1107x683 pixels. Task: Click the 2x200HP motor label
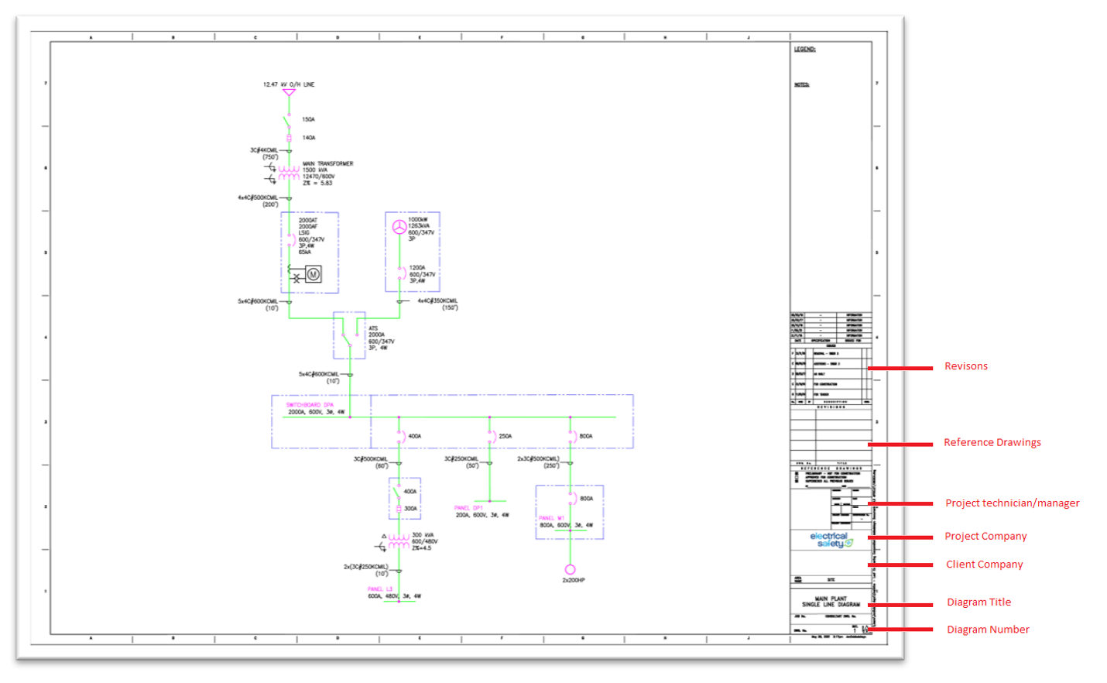point(574,580)
